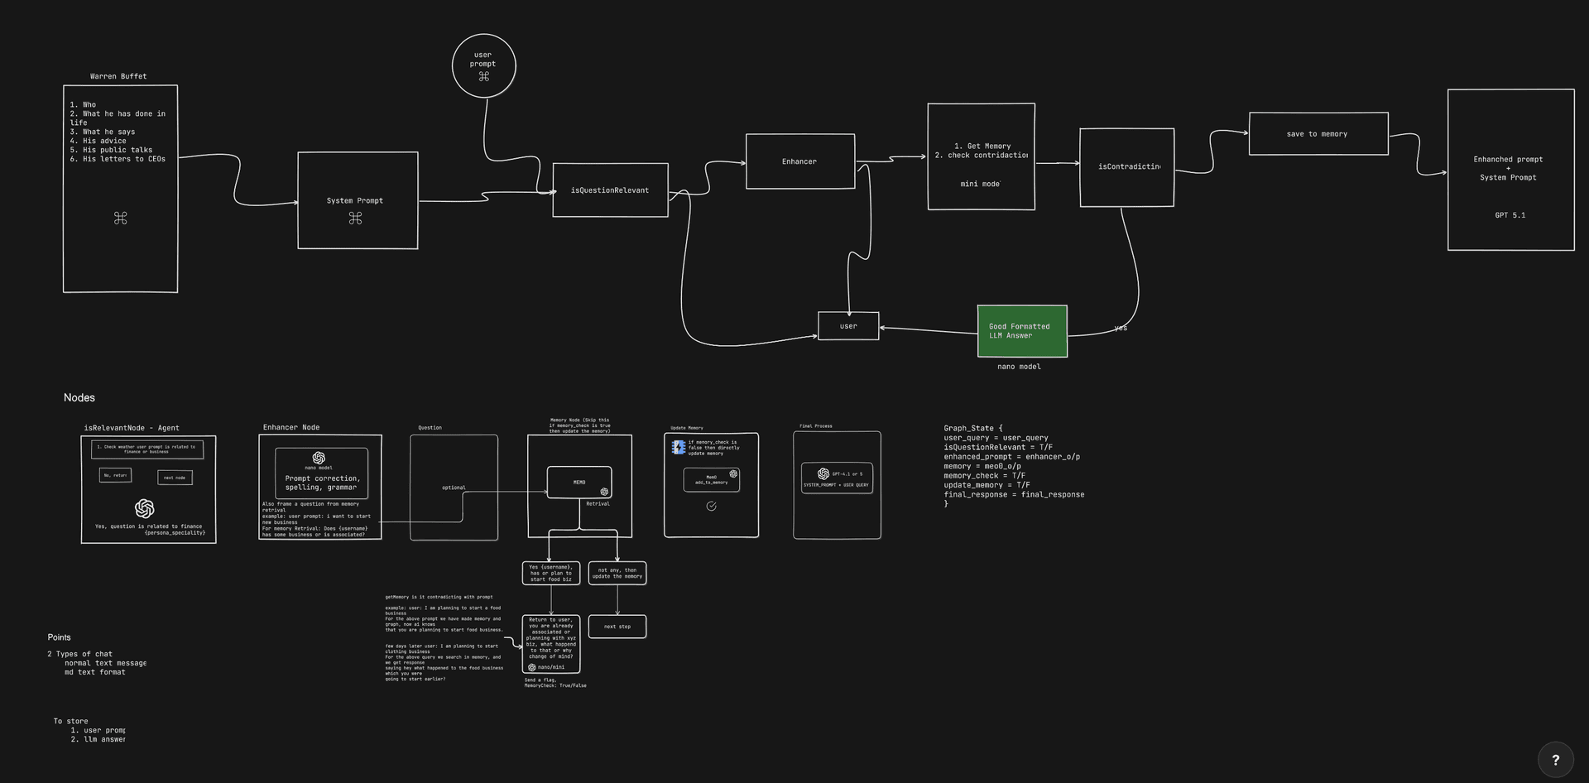Select the MEM0 retrieval box
This screenshot has height=783, width=1589.
tap(578, 482)
